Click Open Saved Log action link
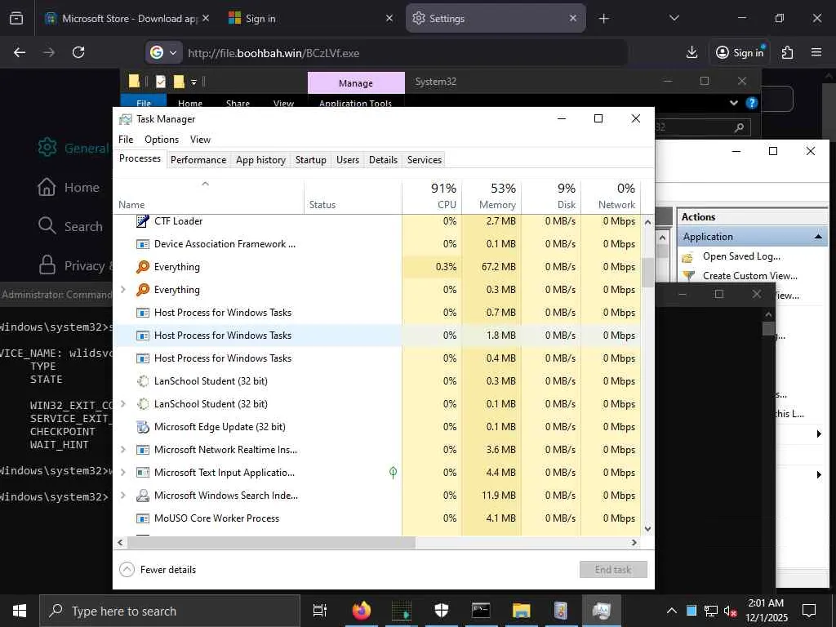Image resolution: width=836 pixels, height=627 pixels. (x=741, y=256)
